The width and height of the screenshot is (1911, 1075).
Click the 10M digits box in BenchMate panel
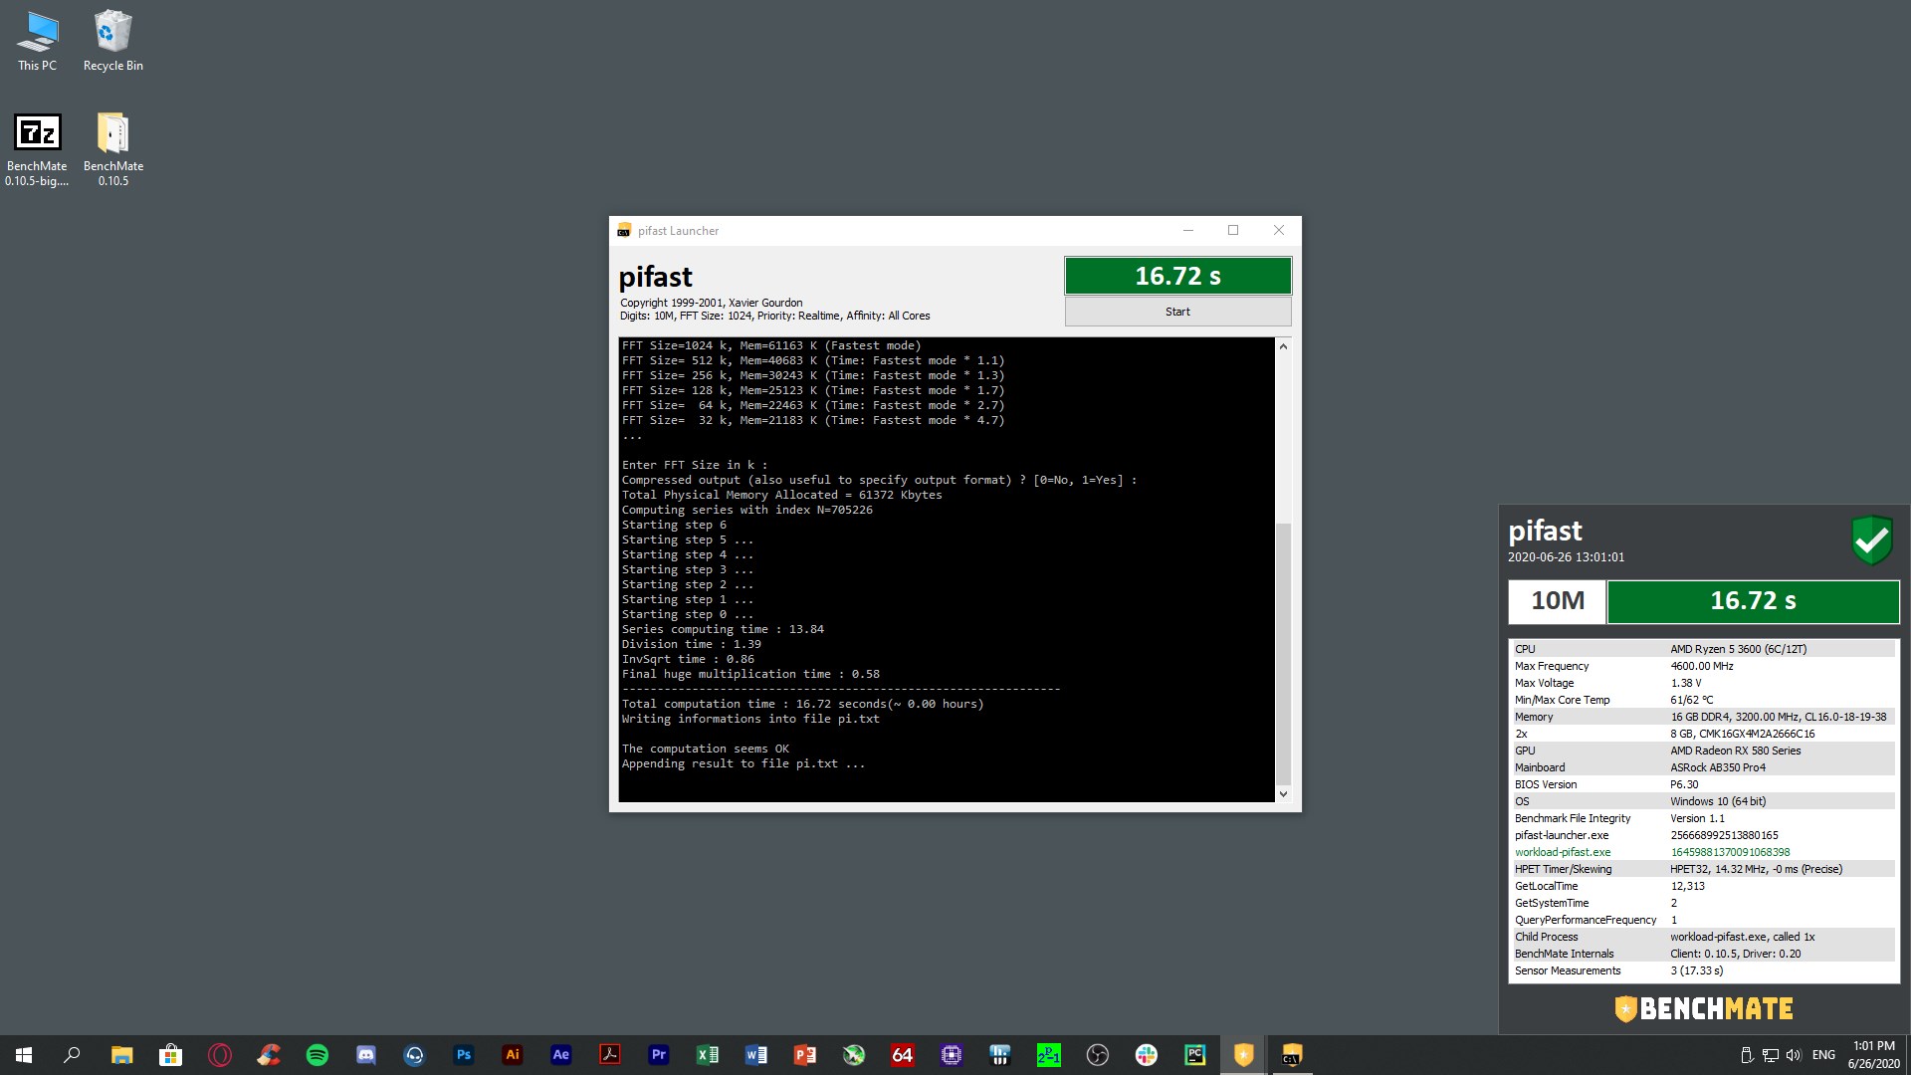1557,601
